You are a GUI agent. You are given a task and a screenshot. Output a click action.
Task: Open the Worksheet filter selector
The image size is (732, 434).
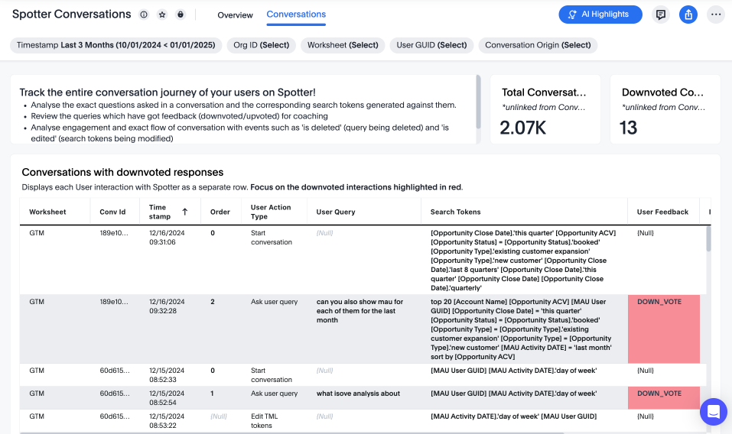coord(343,45)
